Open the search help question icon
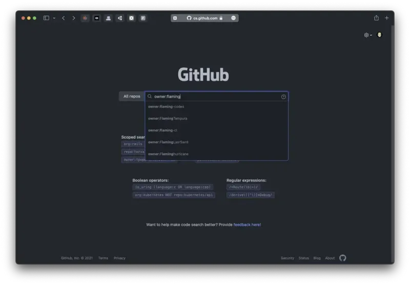Image resolution: width=410 pixels, height=285 pixels. (283, 97)
